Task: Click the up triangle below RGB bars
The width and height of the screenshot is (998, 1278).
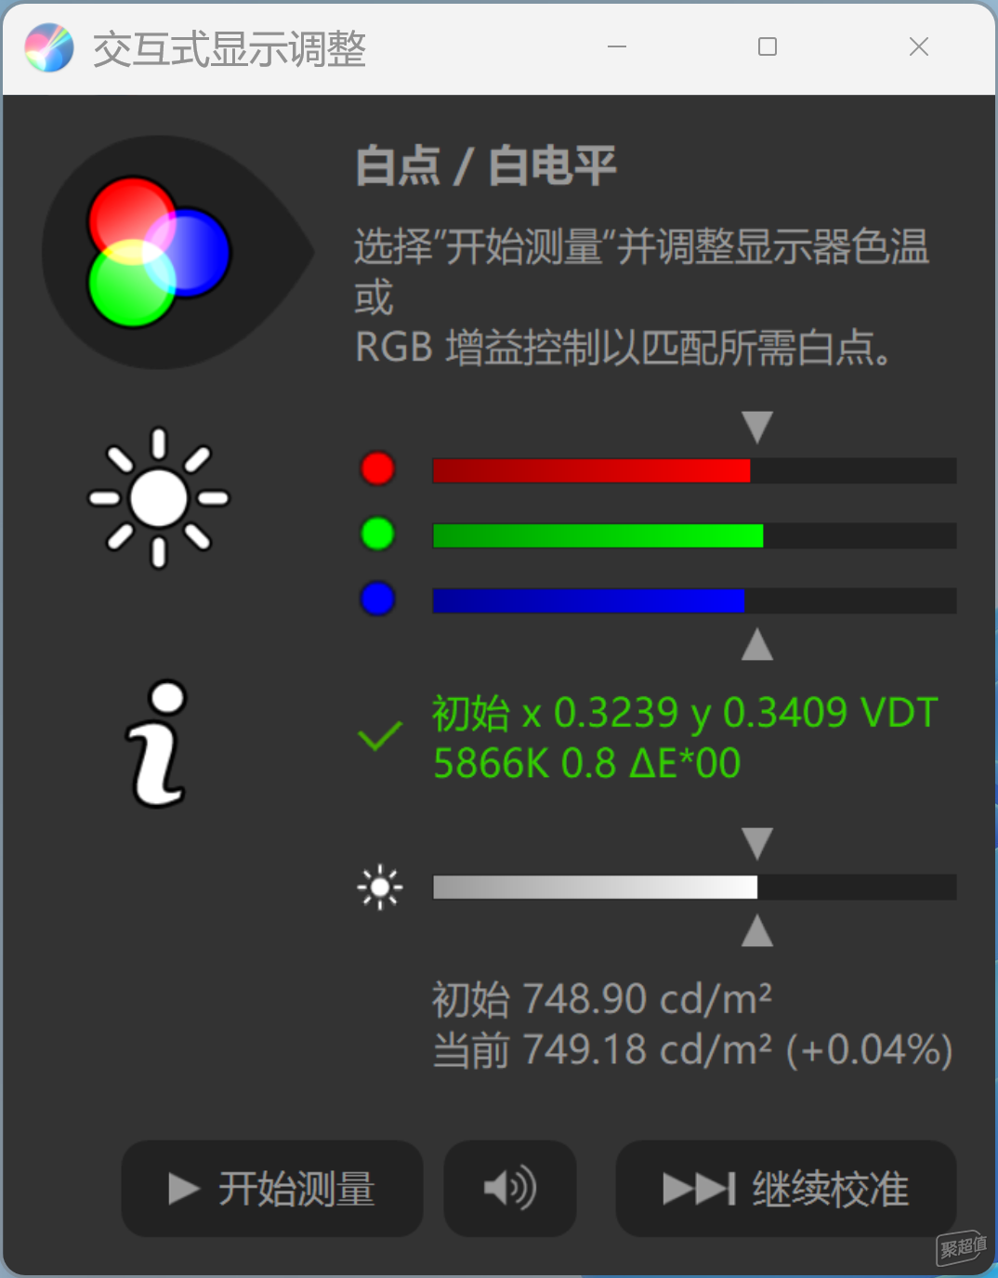Action: click(757, 644)
